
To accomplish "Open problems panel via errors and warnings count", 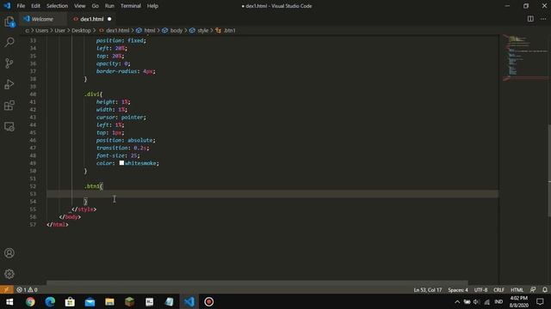I will tap(27, 290).
